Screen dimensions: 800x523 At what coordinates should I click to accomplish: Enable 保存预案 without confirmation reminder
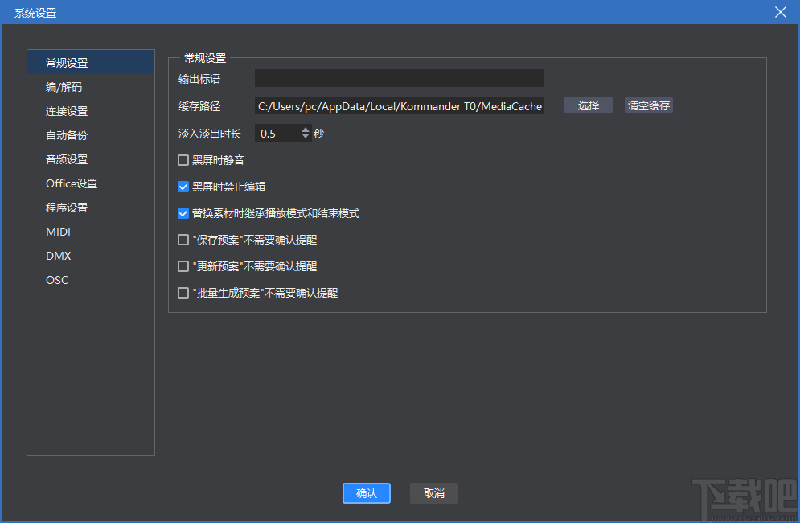tap(183, 239)
